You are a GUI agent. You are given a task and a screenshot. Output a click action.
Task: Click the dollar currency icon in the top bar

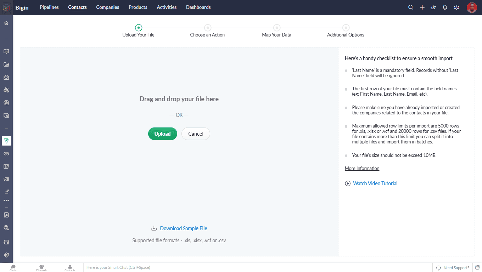tap(433, 7)
